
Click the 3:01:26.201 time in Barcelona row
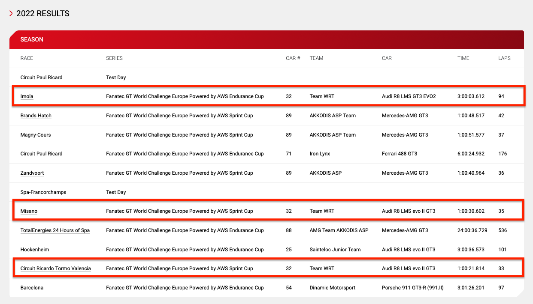pos(471,288)
